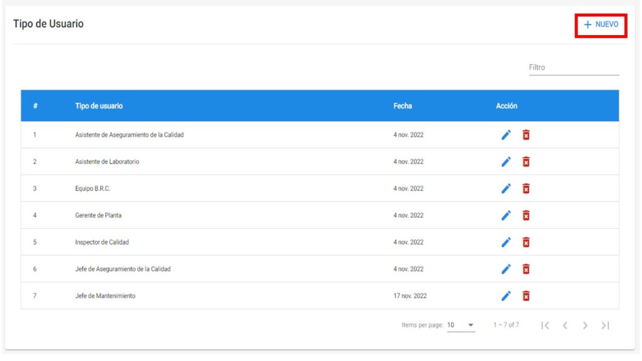Screen dimensions: 642x361
Task: Go to previous page of table
Action: [565, 325]
